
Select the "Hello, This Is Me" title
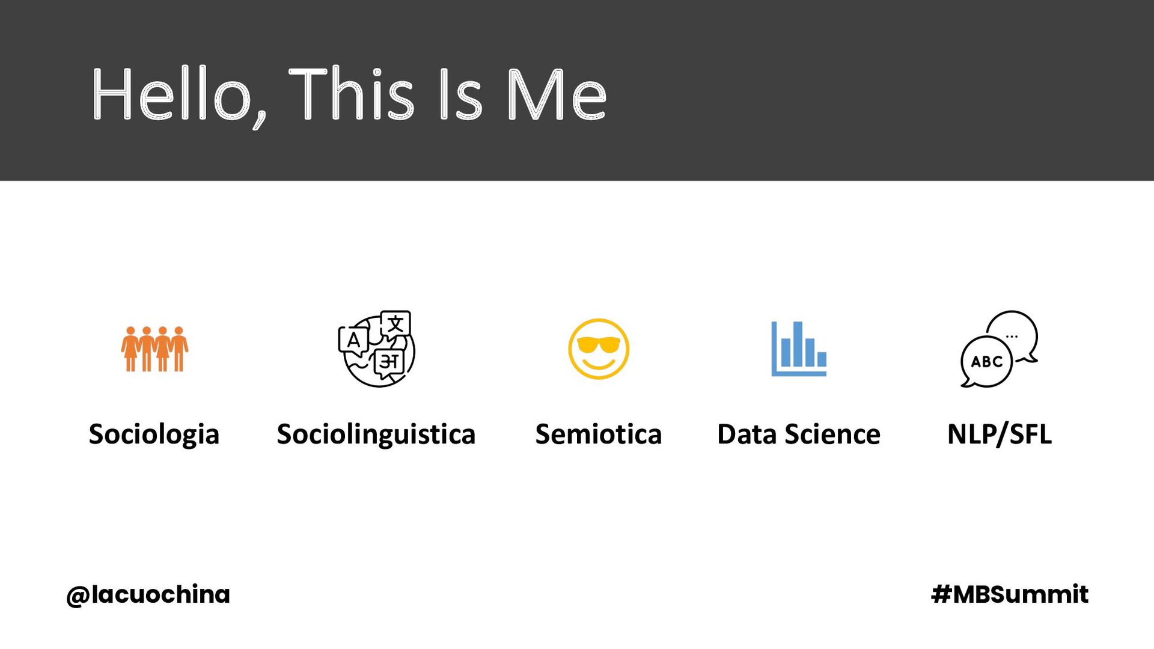coord(349,94)
